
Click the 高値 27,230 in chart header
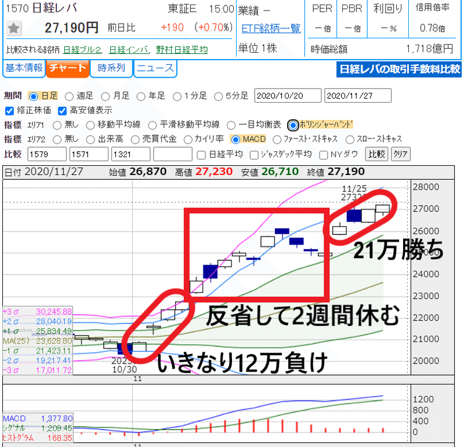tap(213, 172)
